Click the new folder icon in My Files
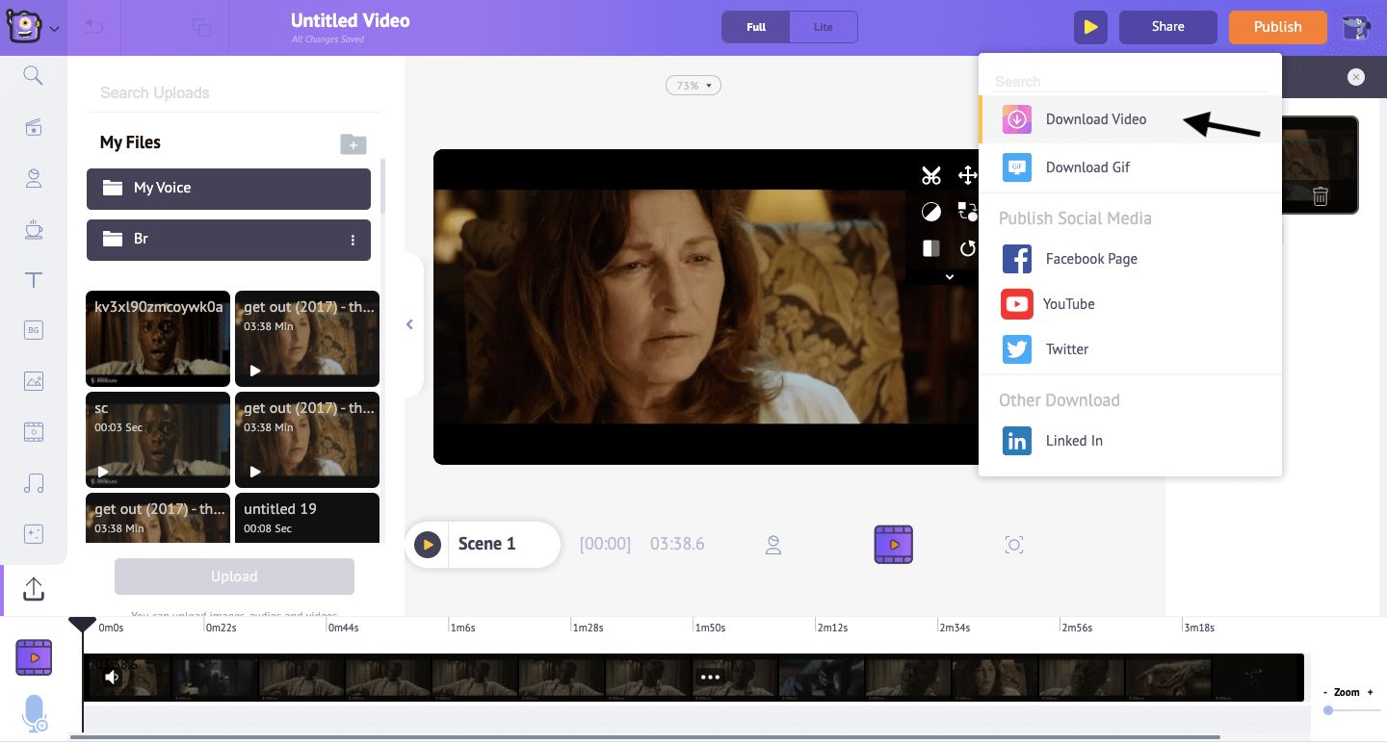This screenshot has height=744, width=1387. (353, 144)
